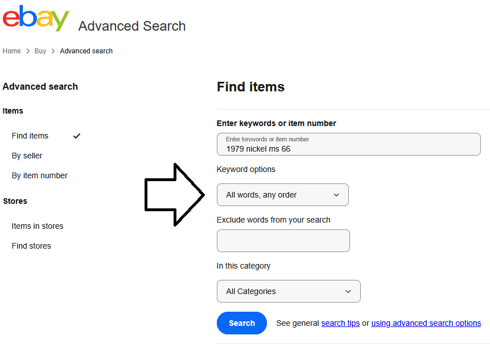
Task: Switch to By seller search
Action: click(x=27, y=156)
